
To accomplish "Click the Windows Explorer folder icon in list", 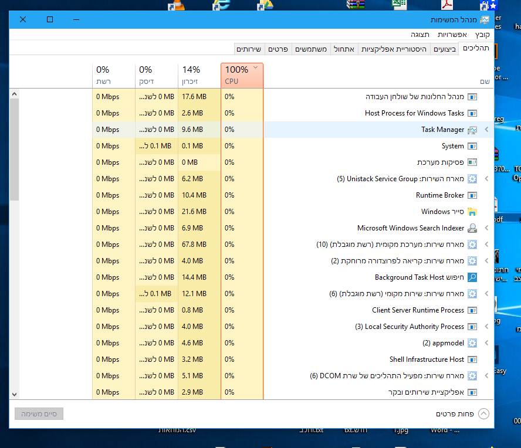I will (472, 212).
